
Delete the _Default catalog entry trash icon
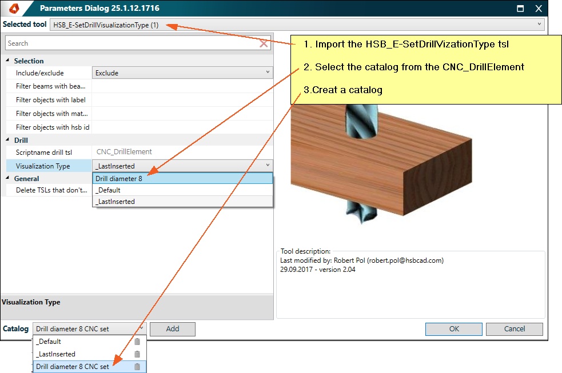point(137,342)
